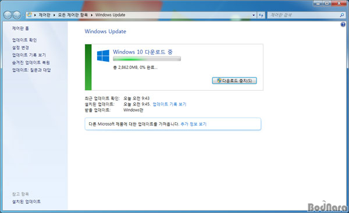Select Windows Update breadcrumb segment
The width and height of the screenshot is (349, 213).
tap(110, 15)
